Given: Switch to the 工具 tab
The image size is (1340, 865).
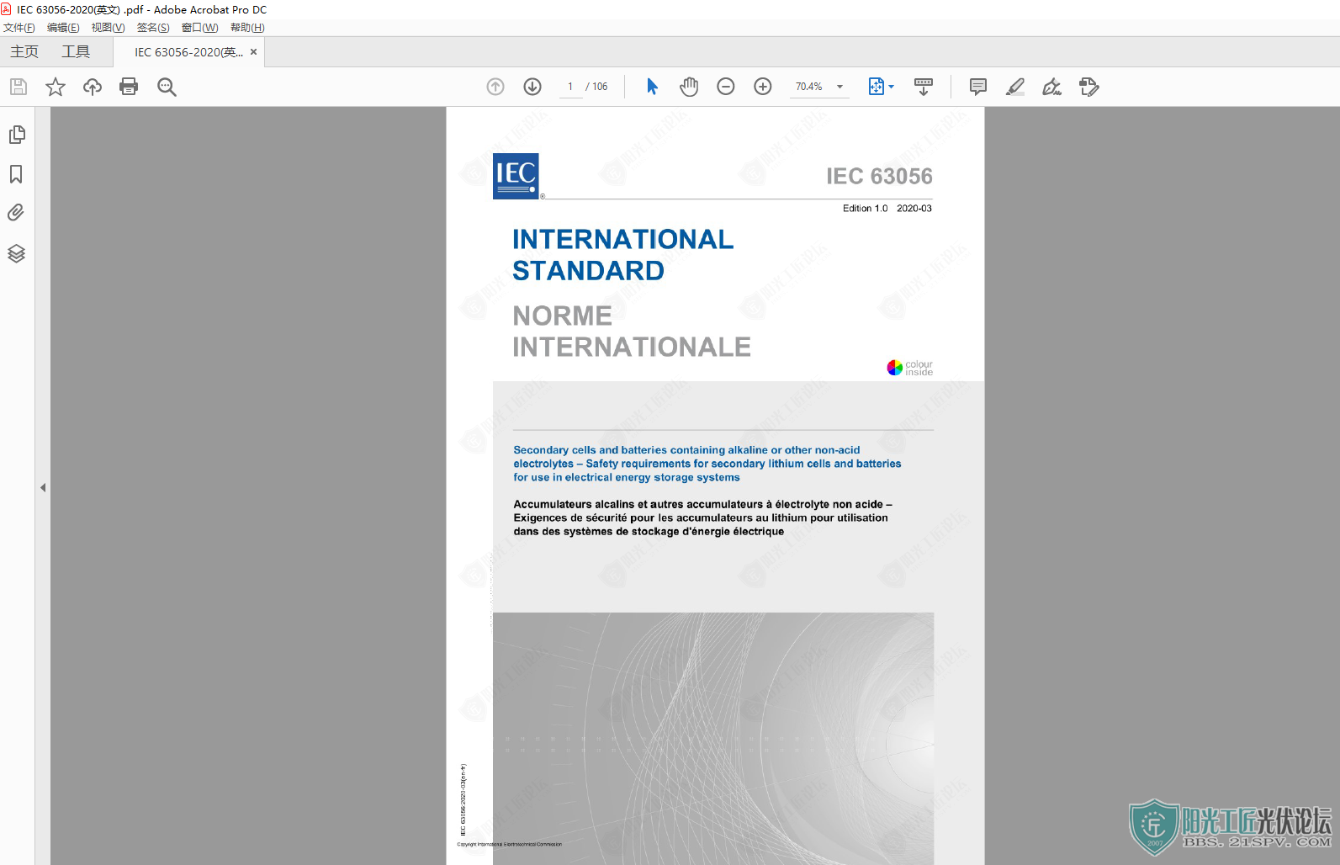Looking at the screenshot, I should pyautogui.click(x=76, y=52).
